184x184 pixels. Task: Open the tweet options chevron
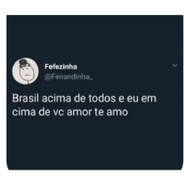pos(175,65)
